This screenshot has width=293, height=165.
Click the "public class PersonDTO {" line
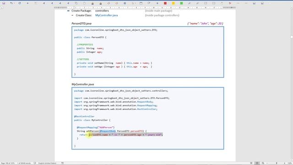[x=90, y=37]
